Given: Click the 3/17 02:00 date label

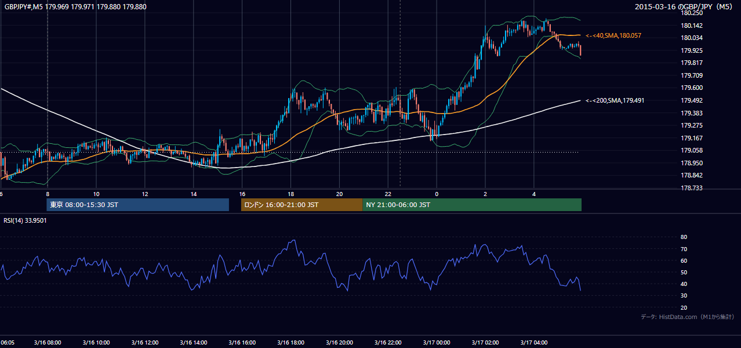Looking at the screenshot, I should point(485,343).
